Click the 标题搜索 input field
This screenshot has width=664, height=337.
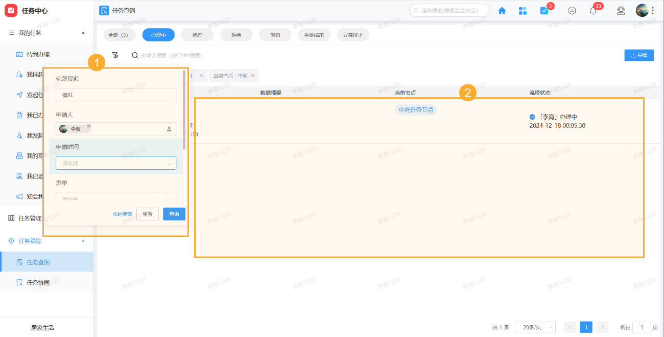tap(116, 95)
